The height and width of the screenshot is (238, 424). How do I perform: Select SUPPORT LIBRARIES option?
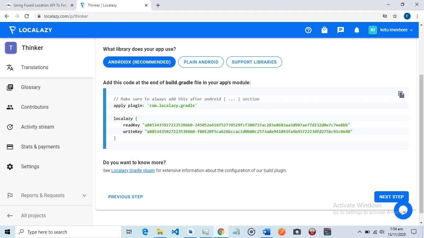pyautogui.click(x=254, y=62)
